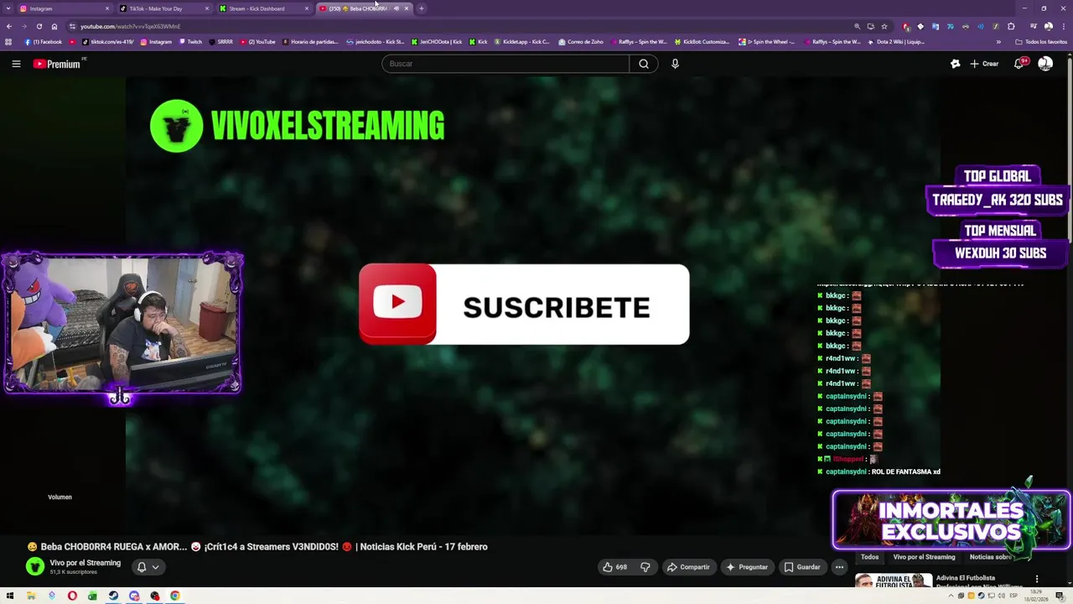1073x604 pixels.
Task: Mute the YouTube tab audio icon
Action: coord(396,8)
